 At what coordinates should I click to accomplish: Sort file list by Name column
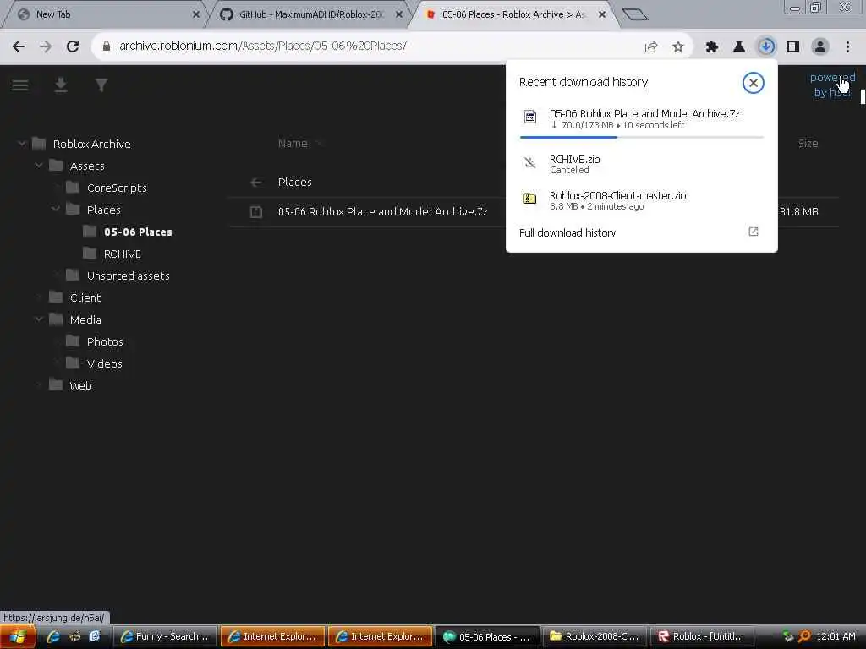[293, 144]
